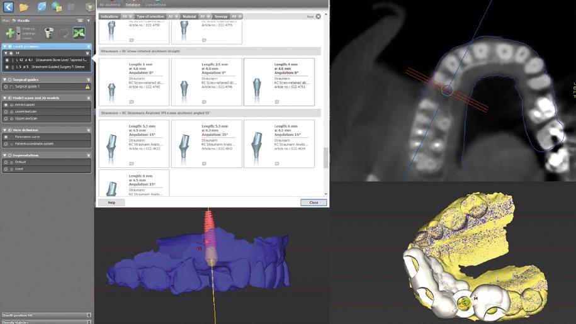
Task: Select the Surgical guide 1 entry
Action: coord(47,87)
